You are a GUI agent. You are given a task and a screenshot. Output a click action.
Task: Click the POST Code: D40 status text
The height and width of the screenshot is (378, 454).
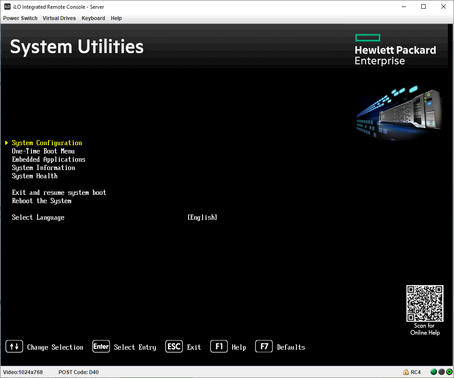point(79,372)
